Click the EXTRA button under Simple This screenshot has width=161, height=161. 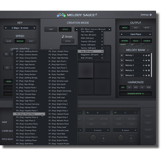68,41
